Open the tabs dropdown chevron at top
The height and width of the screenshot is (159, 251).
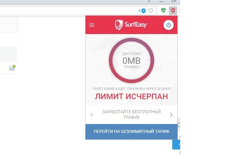pyautogui.click(x=149, y=1)
